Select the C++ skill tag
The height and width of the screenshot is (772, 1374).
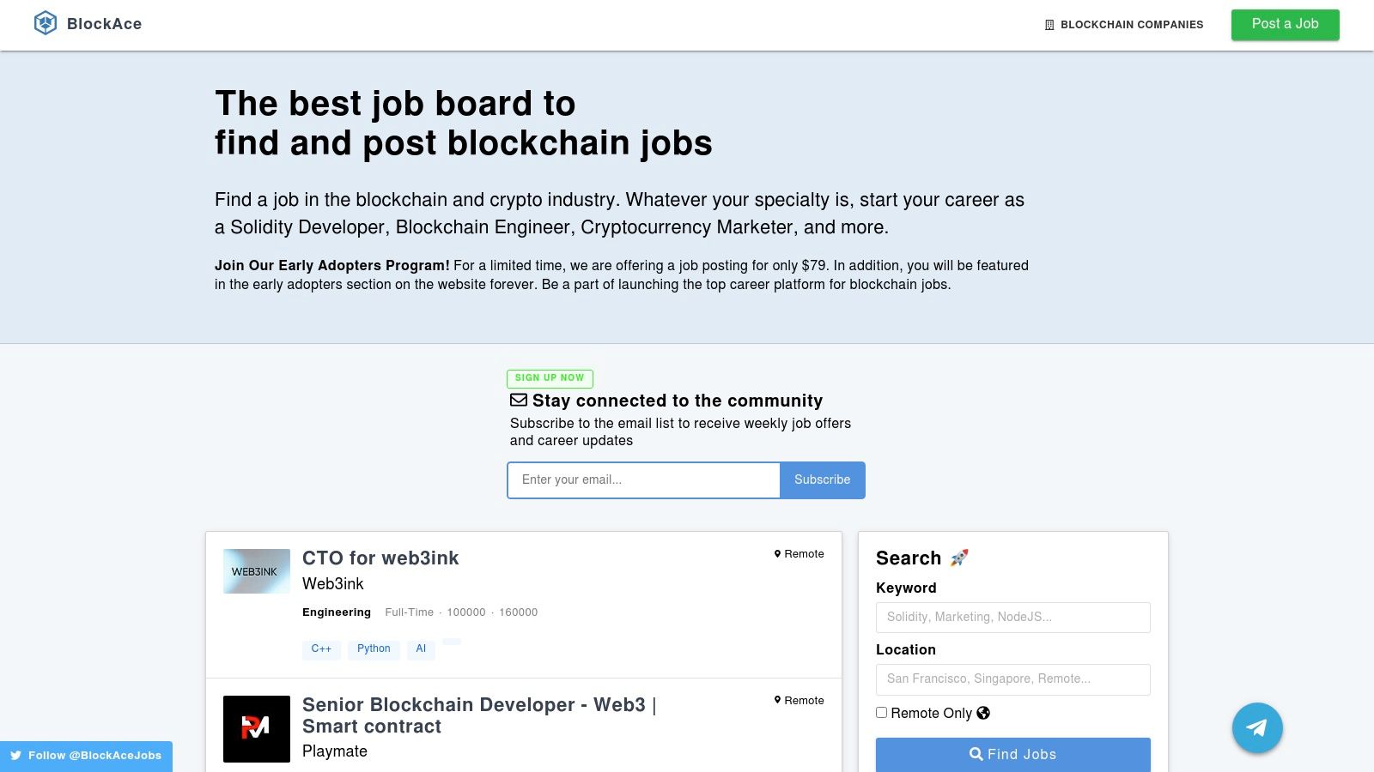[322, 649]
